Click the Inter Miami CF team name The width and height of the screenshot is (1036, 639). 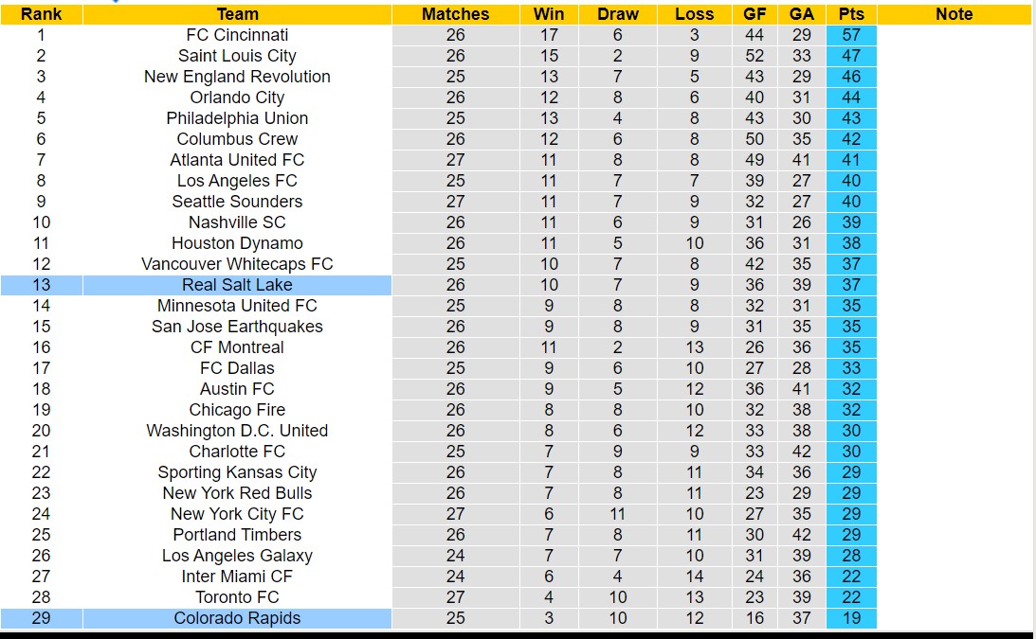pyautogui.click(x=237, y=577)
